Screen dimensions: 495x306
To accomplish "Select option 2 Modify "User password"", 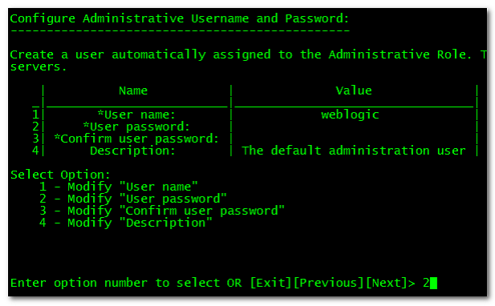I will [x=133, y=199].
